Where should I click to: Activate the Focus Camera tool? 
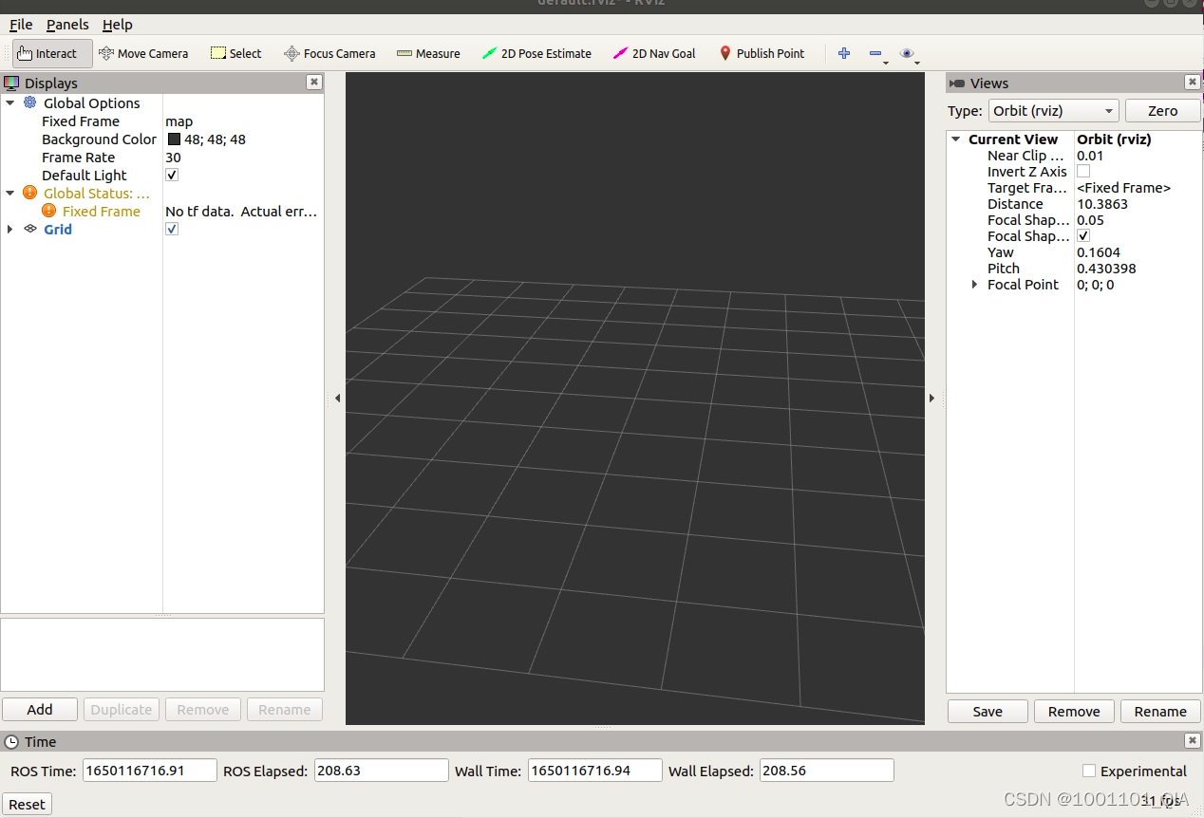[x=329, y=53]
